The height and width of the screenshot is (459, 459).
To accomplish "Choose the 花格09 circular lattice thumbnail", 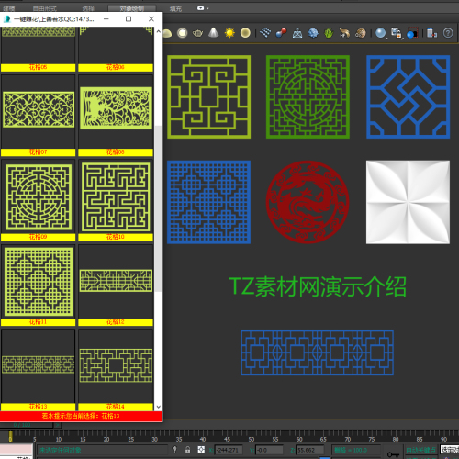I will 39,197.
